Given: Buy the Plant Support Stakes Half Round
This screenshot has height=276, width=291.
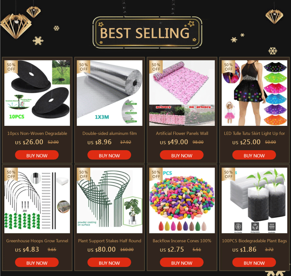Looking at the screenshot, I should pyautogui.click(x=109, y=263).
